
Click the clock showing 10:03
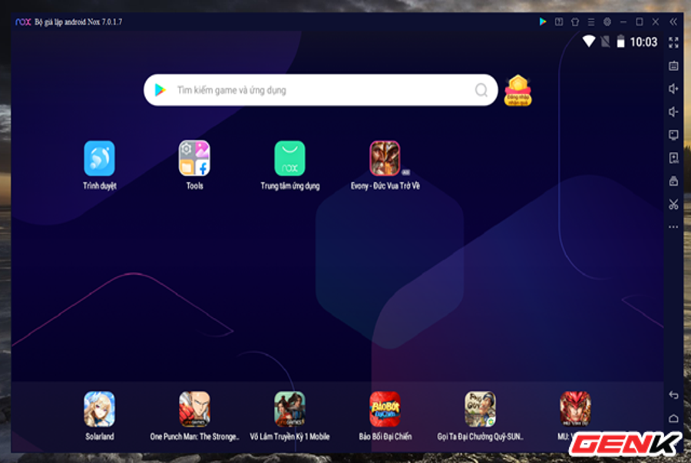643,42
